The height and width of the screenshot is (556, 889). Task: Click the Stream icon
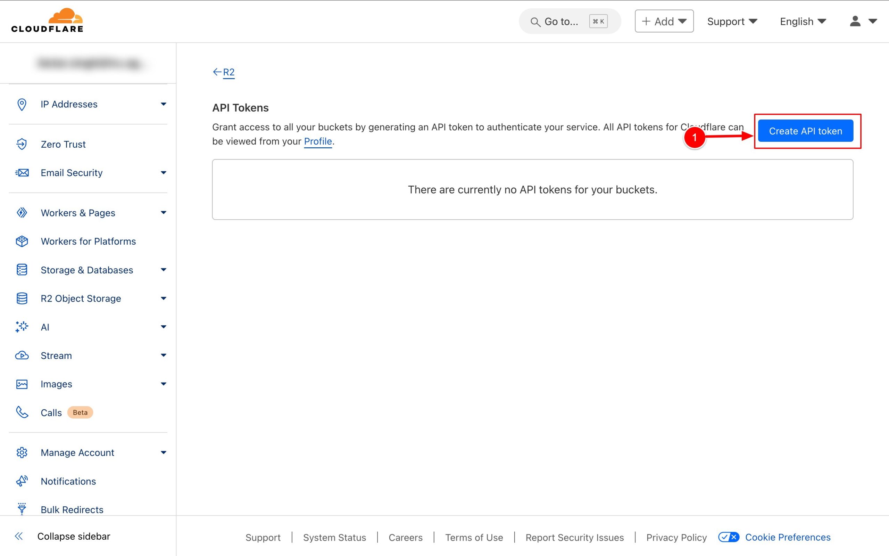[x=23, y=355]
